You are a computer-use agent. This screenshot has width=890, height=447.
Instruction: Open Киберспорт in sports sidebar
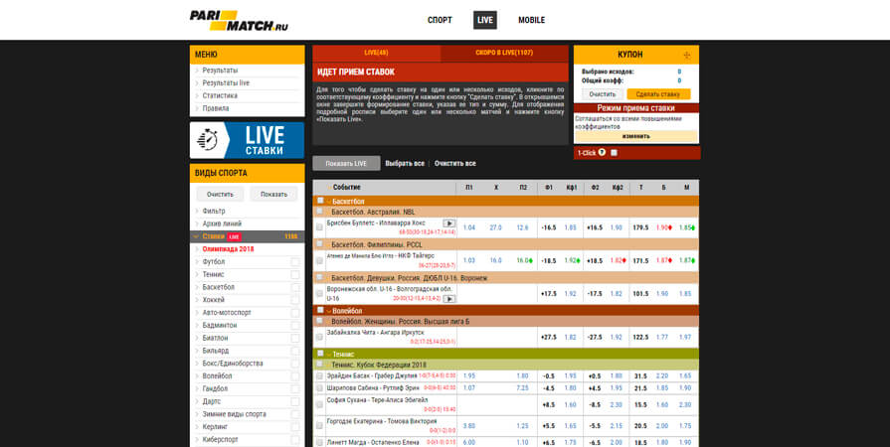(x=220, y=440)
